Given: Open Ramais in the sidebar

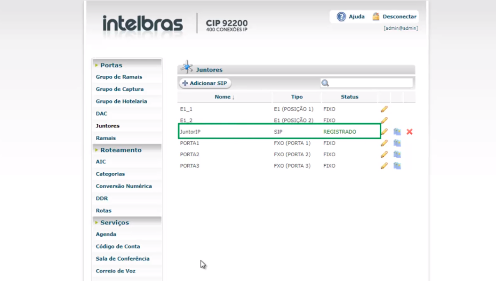Looking at the screenshot, I should [x=106, y=138].
